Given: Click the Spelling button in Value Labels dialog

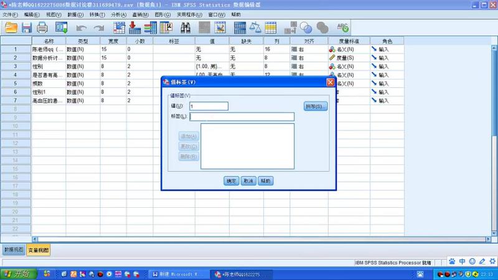Looking at the screenshot, I should (x=315, y=106).
